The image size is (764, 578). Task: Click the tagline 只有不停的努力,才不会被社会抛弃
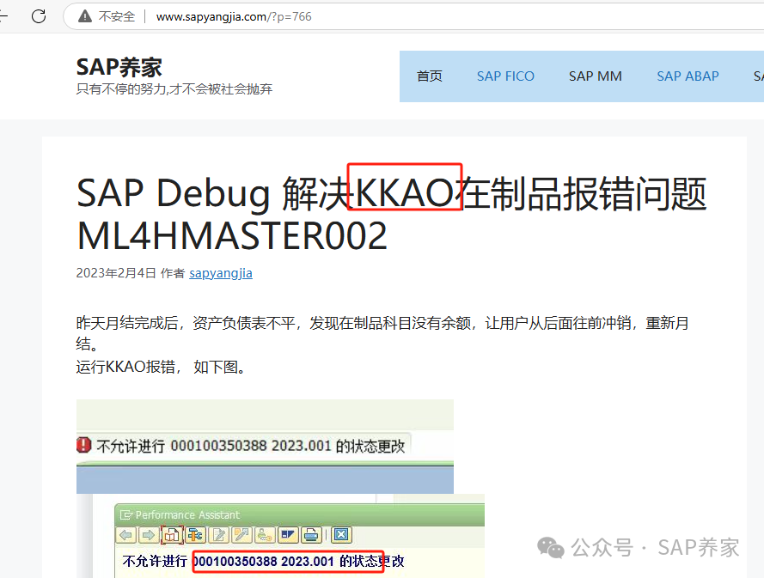point(174,89)
